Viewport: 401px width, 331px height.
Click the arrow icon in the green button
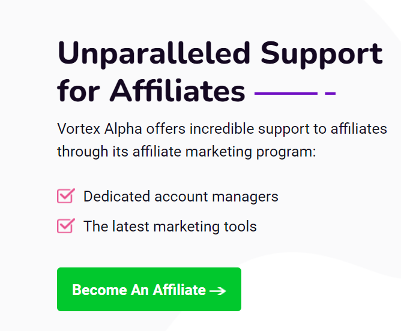pyautogui.click(x=218, y=291)
